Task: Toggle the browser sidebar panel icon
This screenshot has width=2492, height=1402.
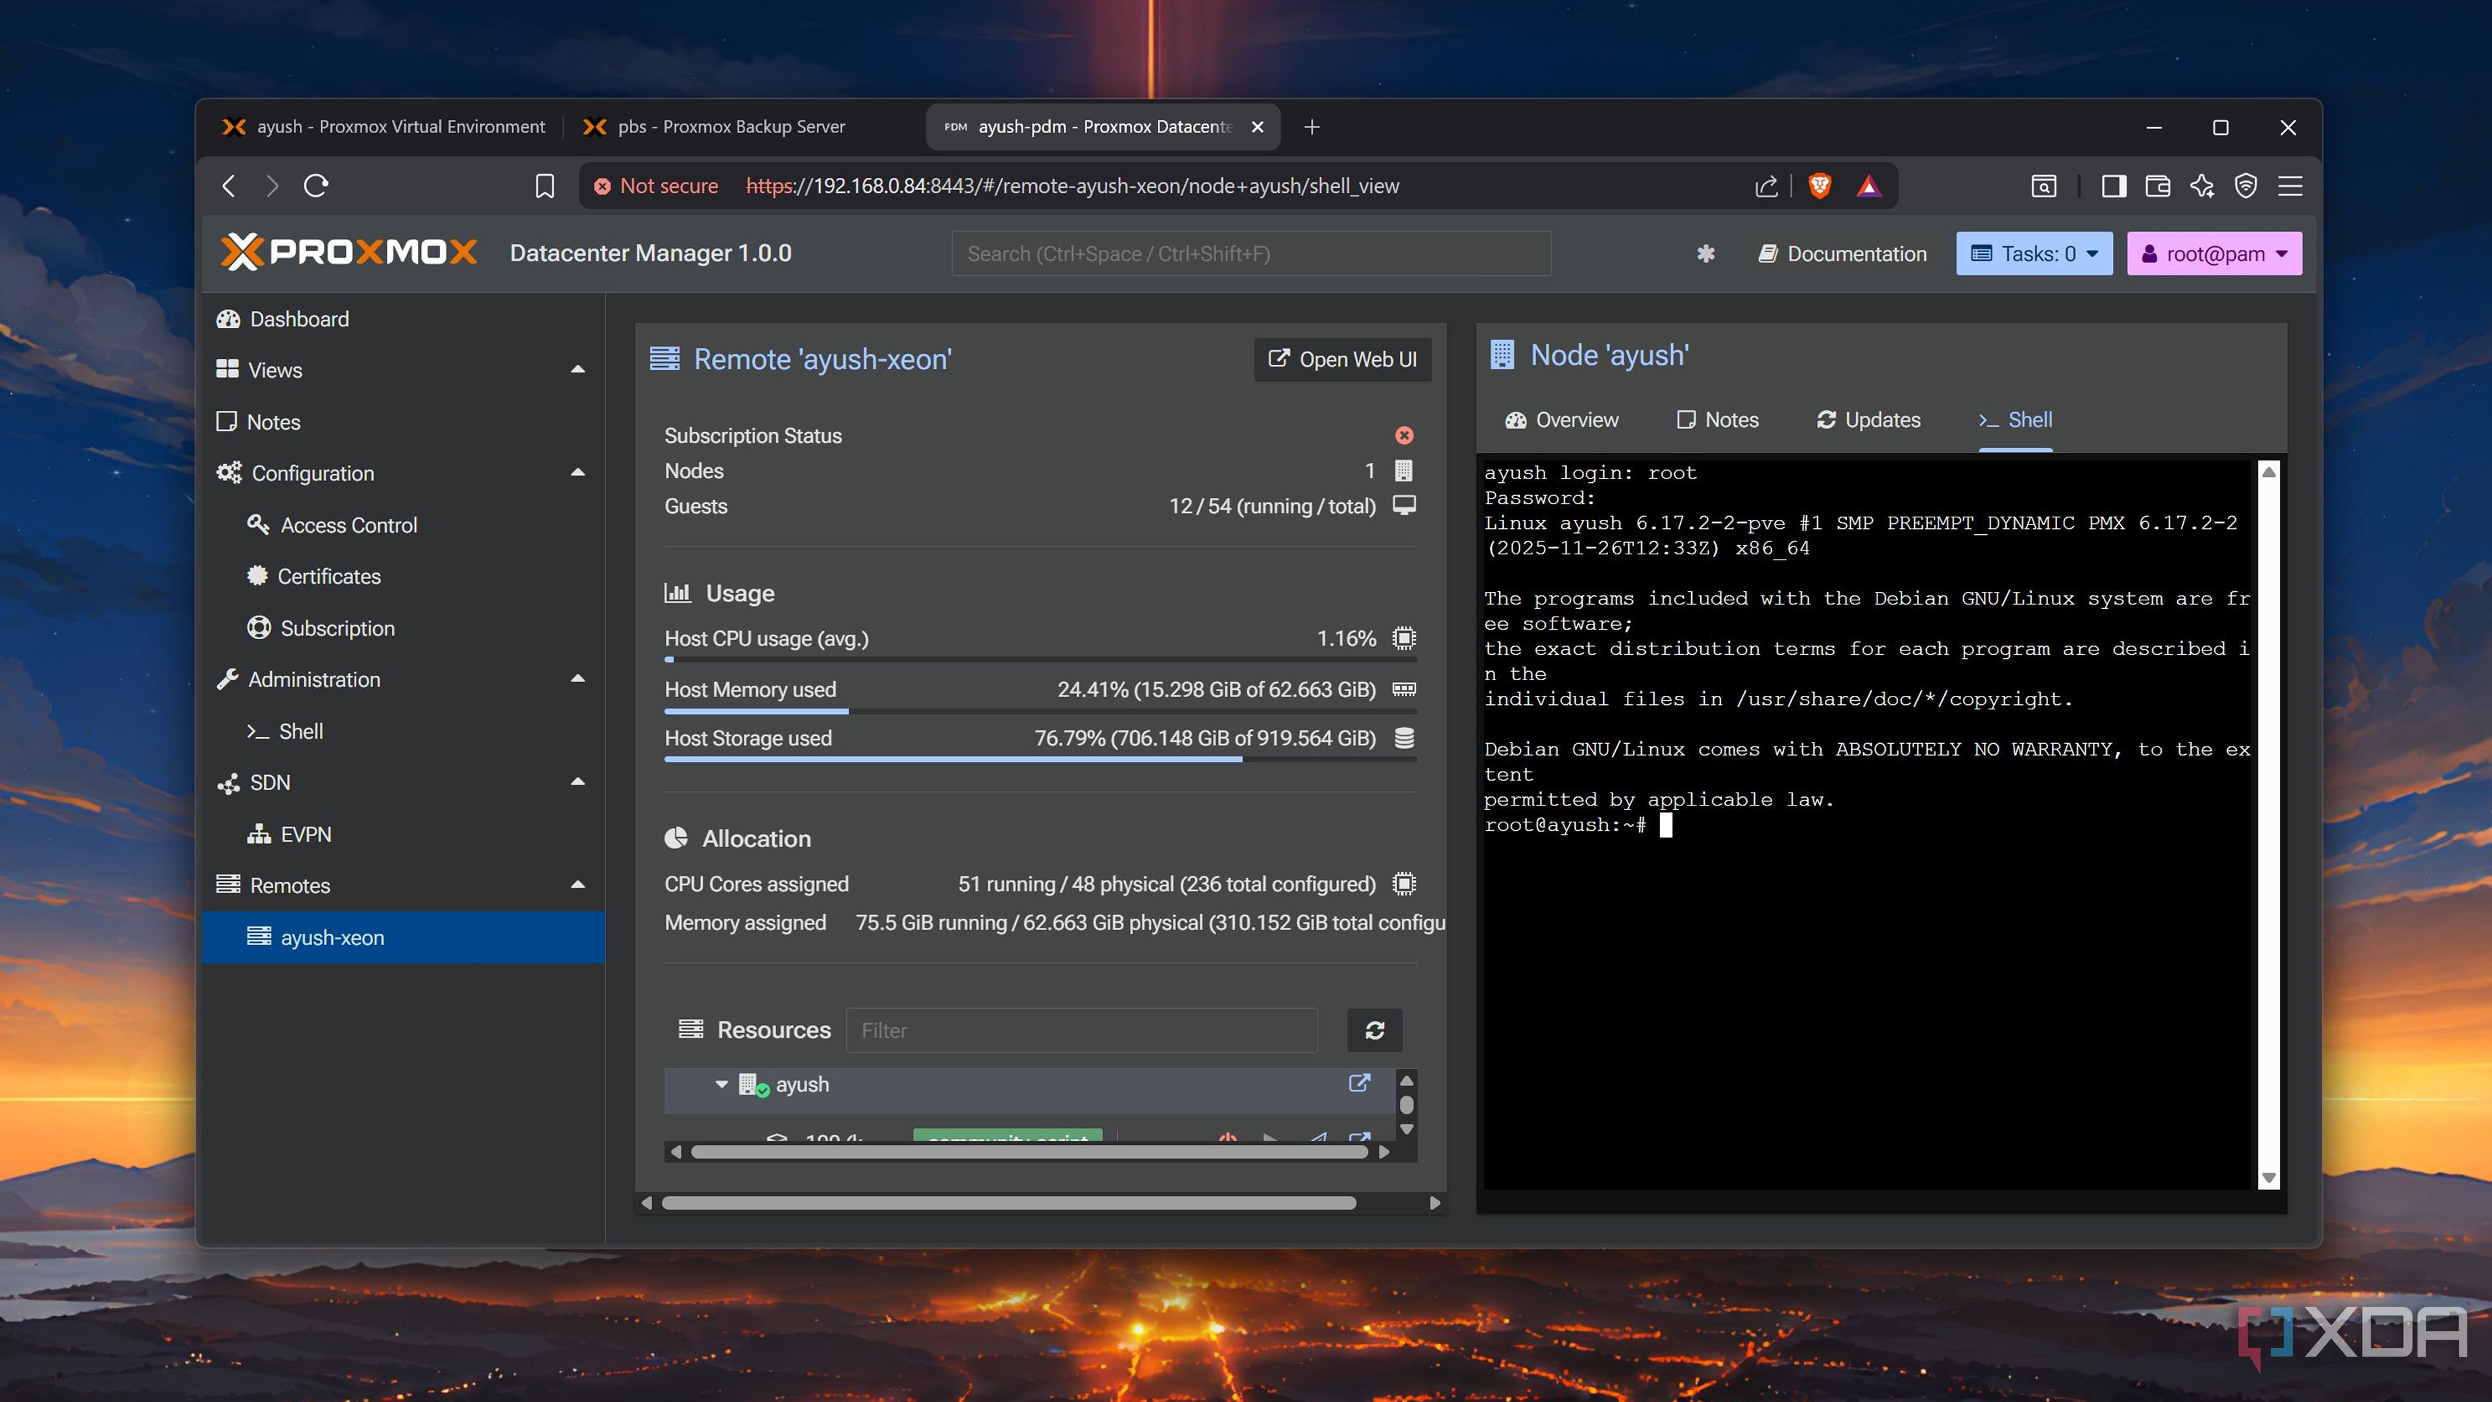Action: (2114, 186)
